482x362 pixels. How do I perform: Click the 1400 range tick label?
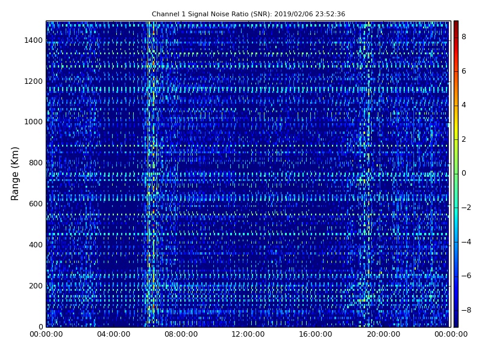[34, 40]
